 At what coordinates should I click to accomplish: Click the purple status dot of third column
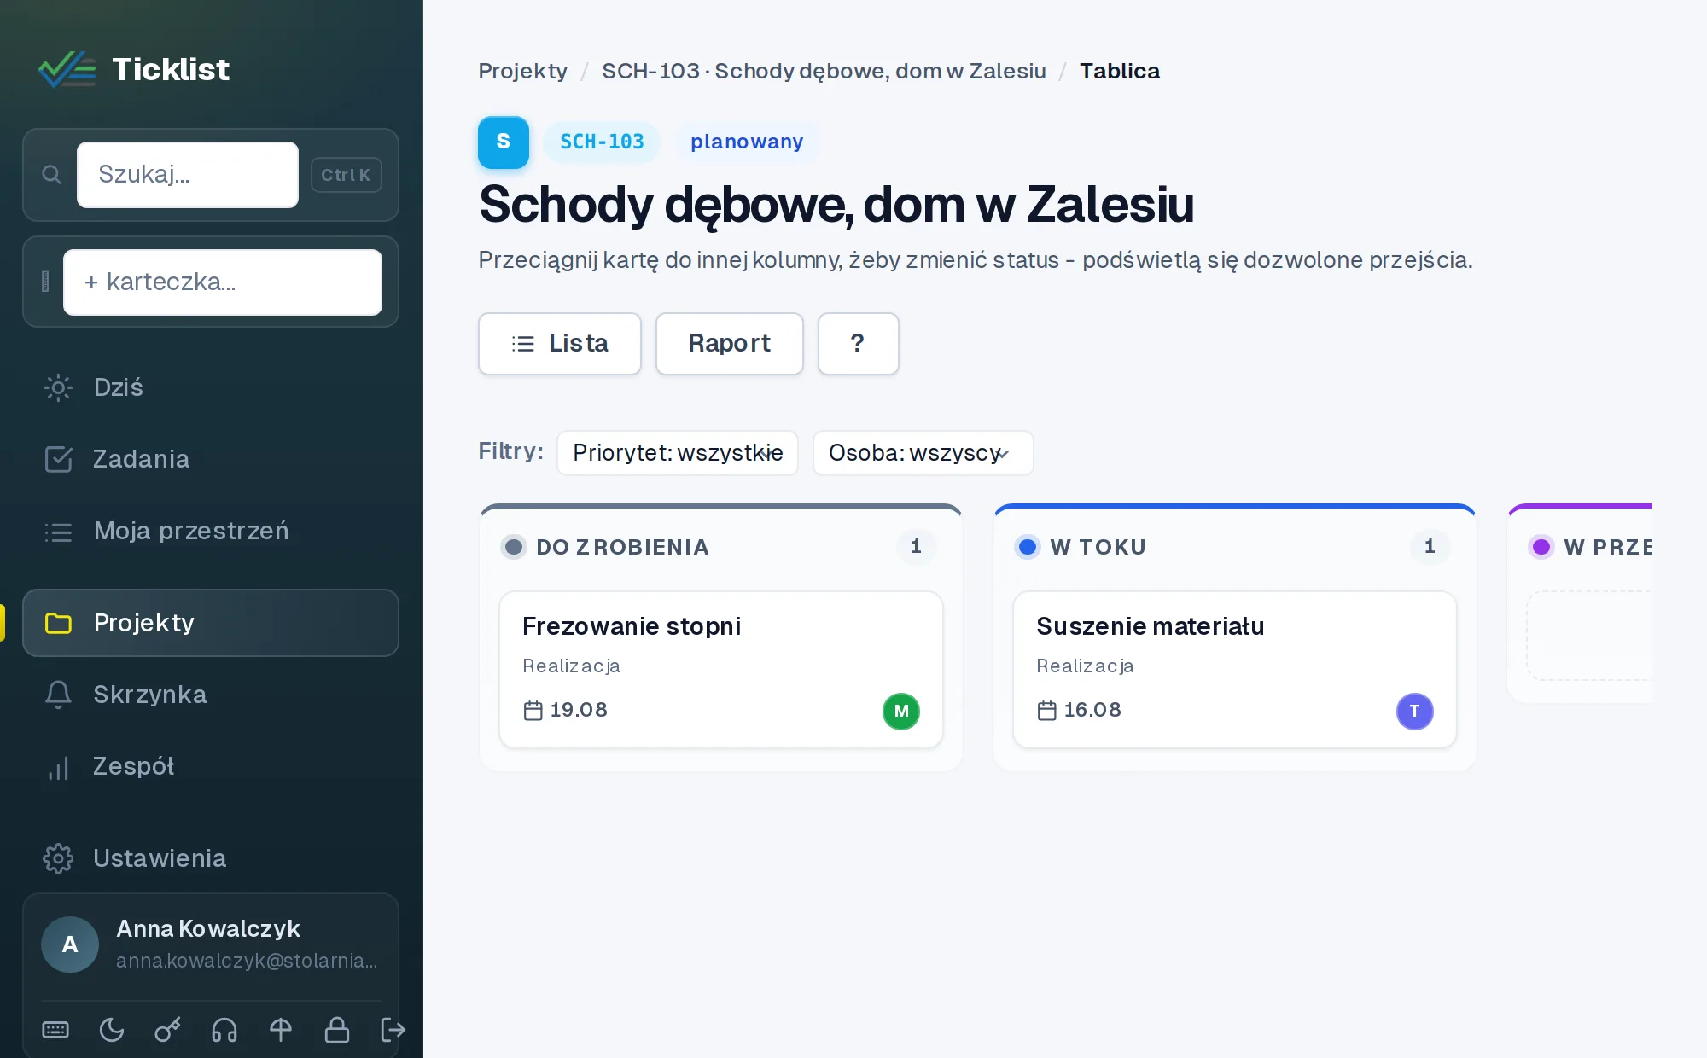[1541, 547]
